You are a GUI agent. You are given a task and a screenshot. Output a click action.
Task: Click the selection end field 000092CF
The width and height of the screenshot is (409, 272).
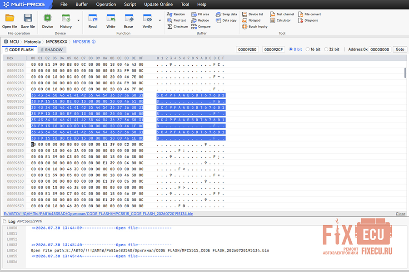pyautogui.click(x=274, y=49)
